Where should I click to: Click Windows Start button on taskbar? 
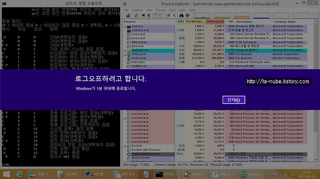pyautogui.click(x=7, y=174)
